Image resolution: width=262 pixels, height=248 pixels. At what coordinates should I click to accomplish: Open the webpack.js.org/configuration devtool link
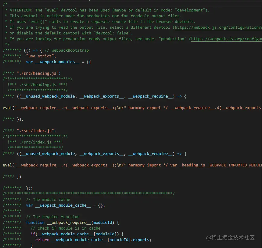click(218, 27)
